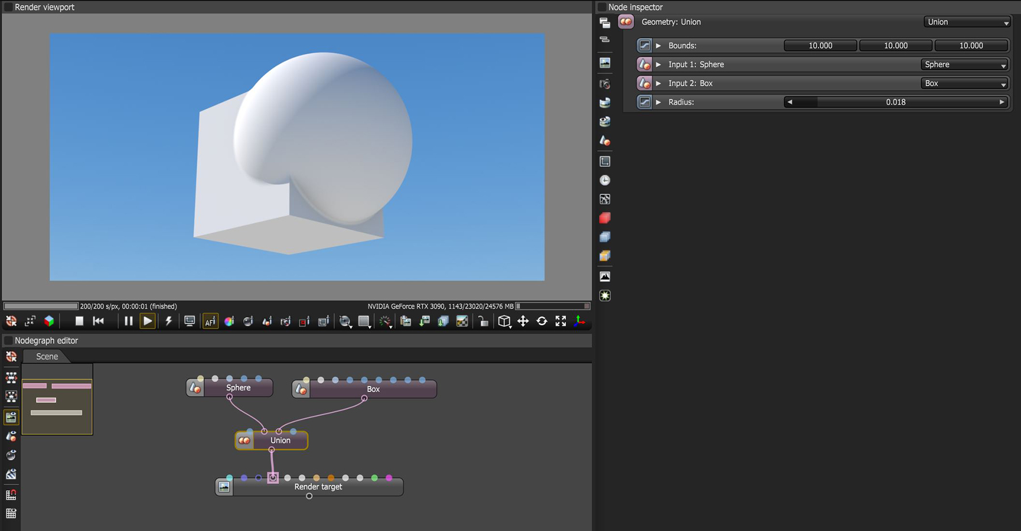The image size is (1021, 531).
Task: Click the highlighted play render button
Action: tap(147, 321)
